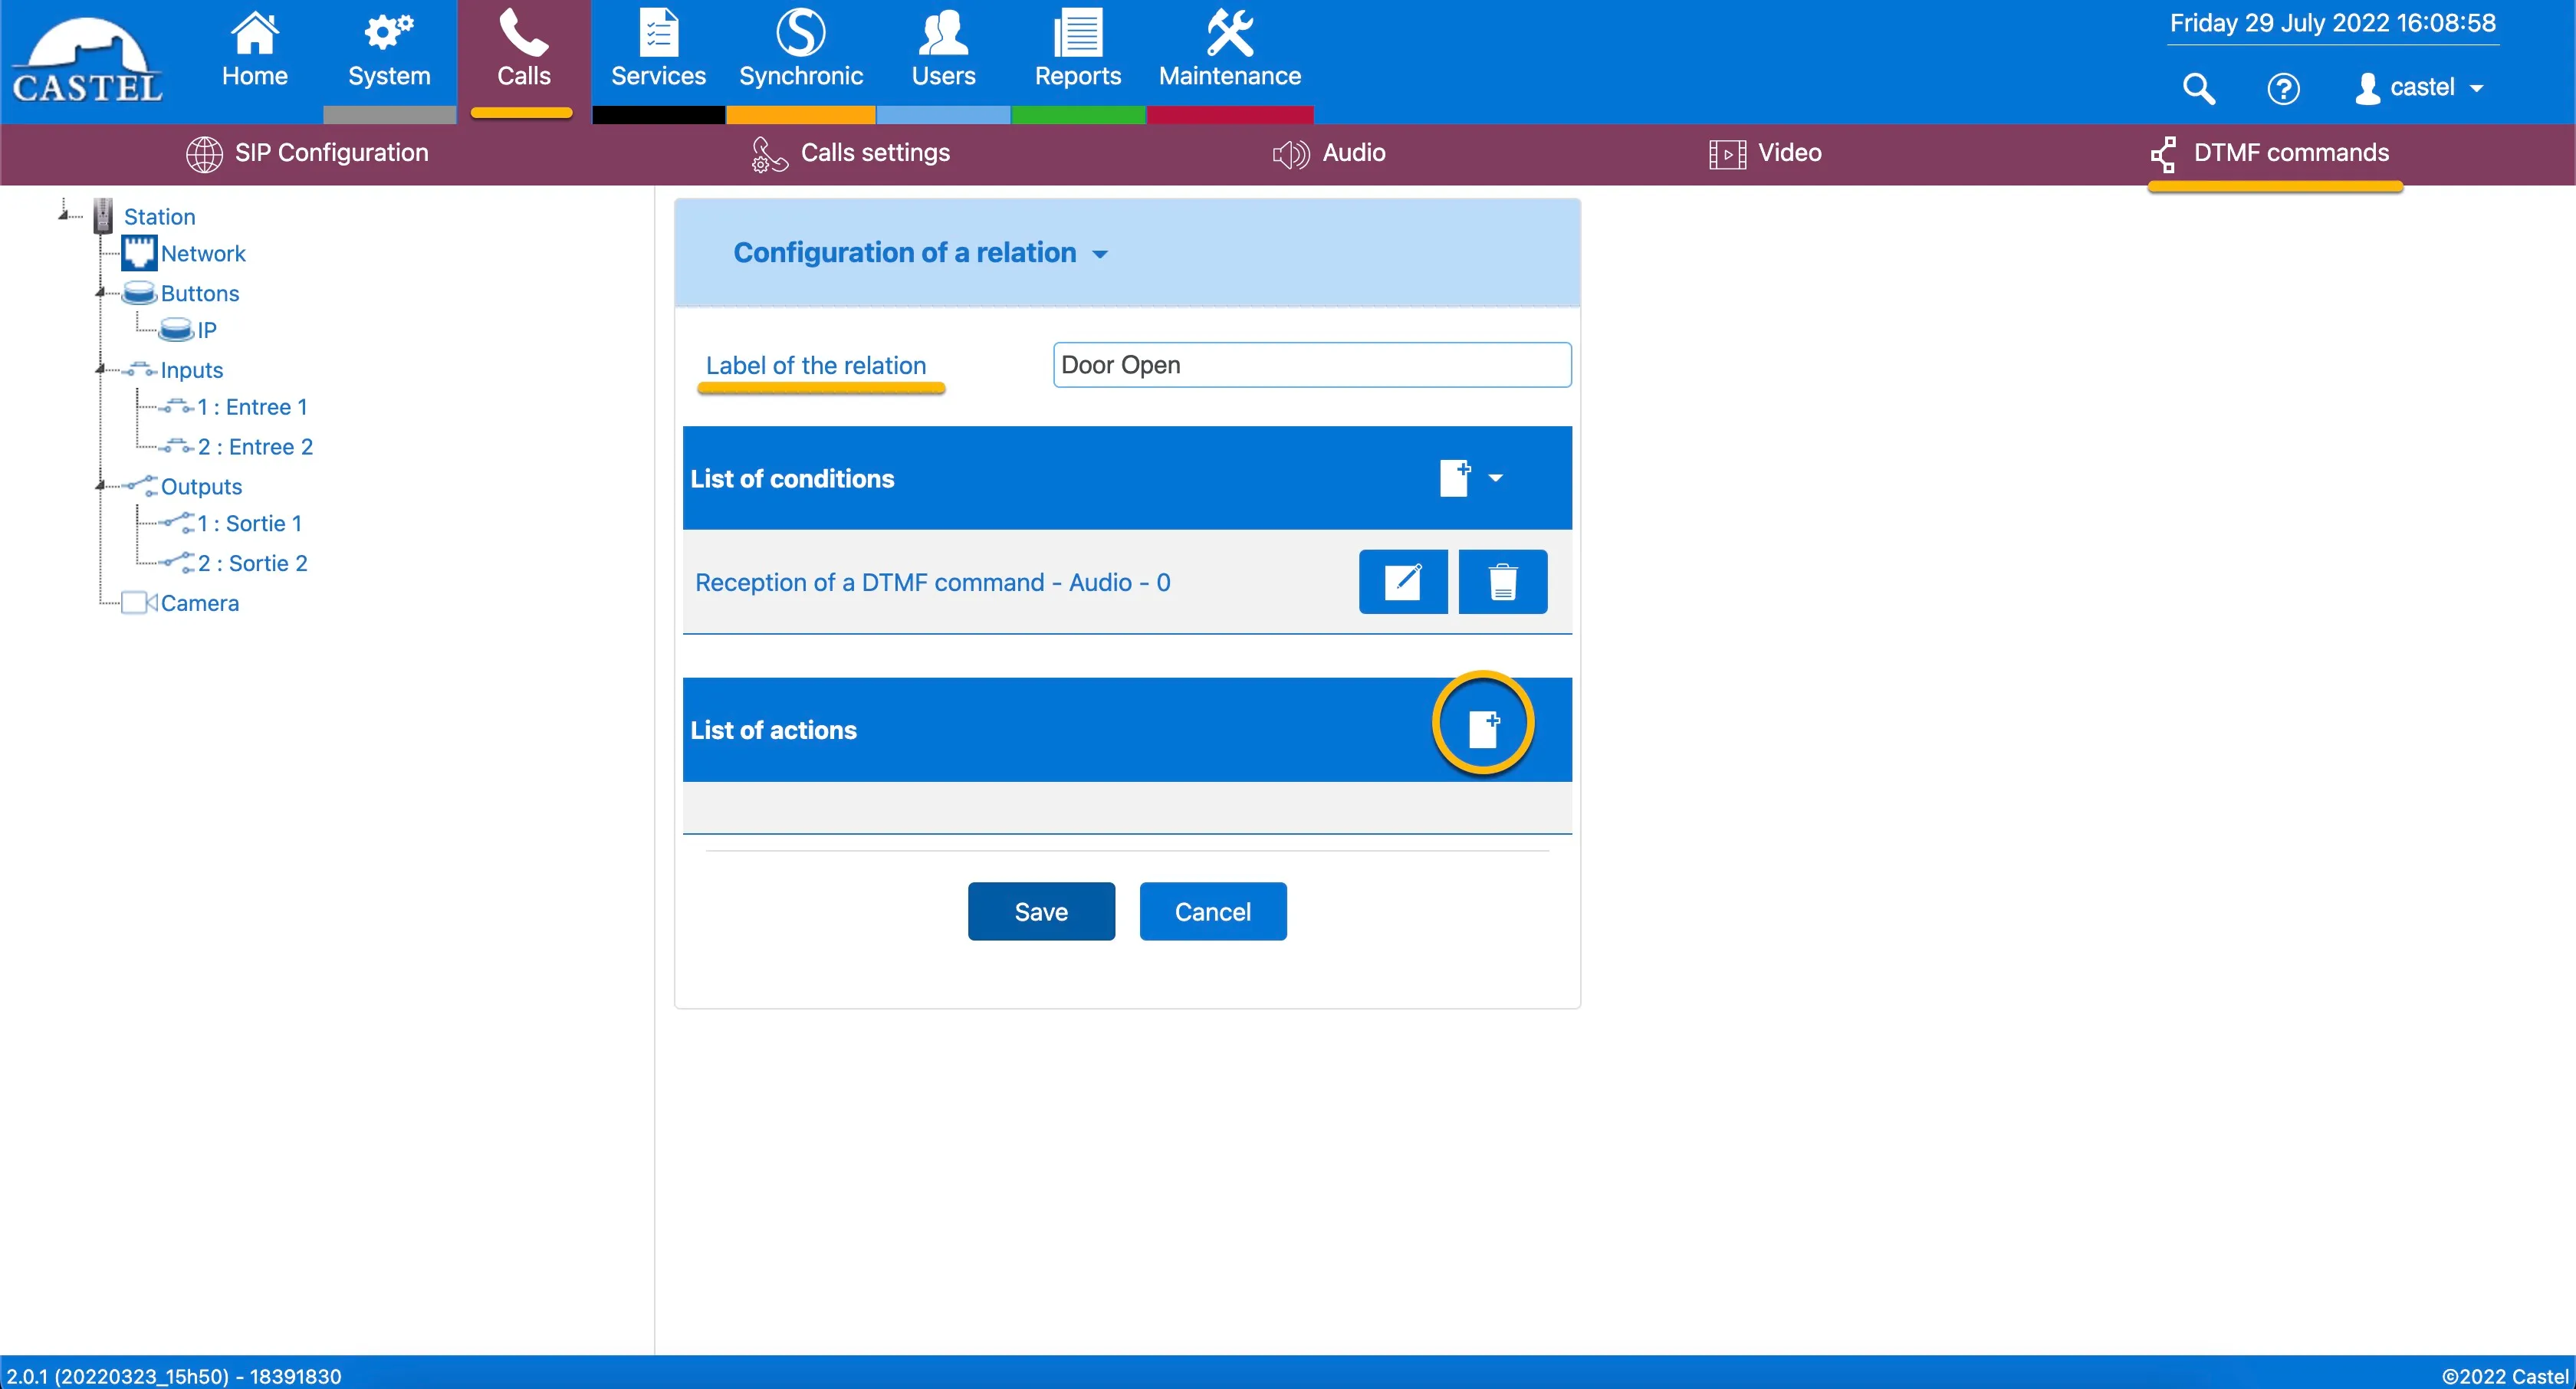Select the IP button node
Screen dimensions: 2576x1389
click(206, 330)
